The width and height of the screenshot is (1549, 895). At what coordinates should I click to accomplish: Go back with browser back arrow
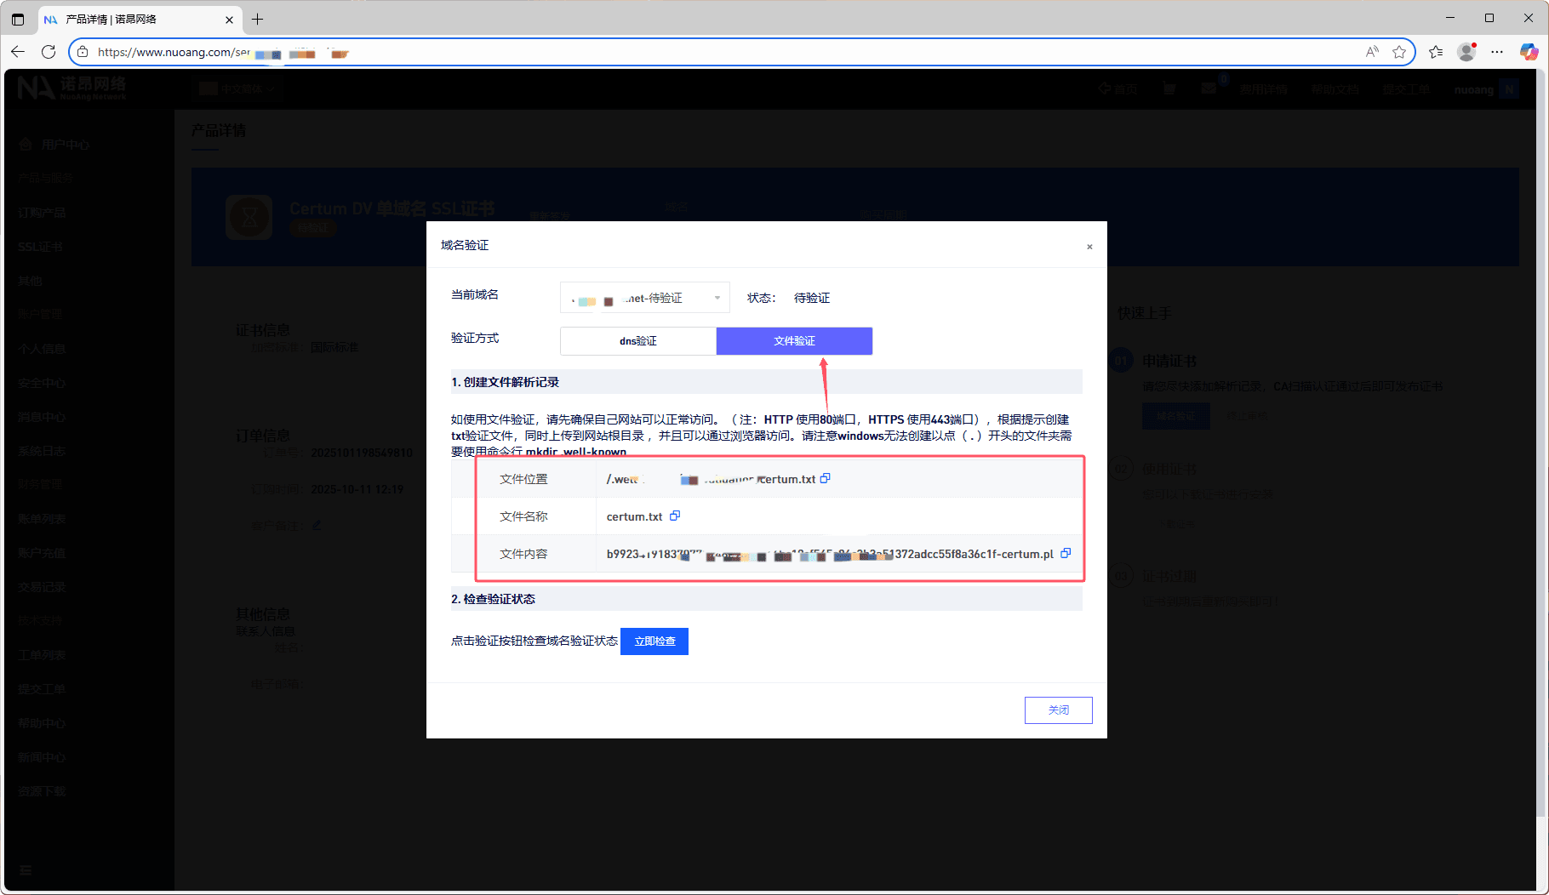[18, 52]
